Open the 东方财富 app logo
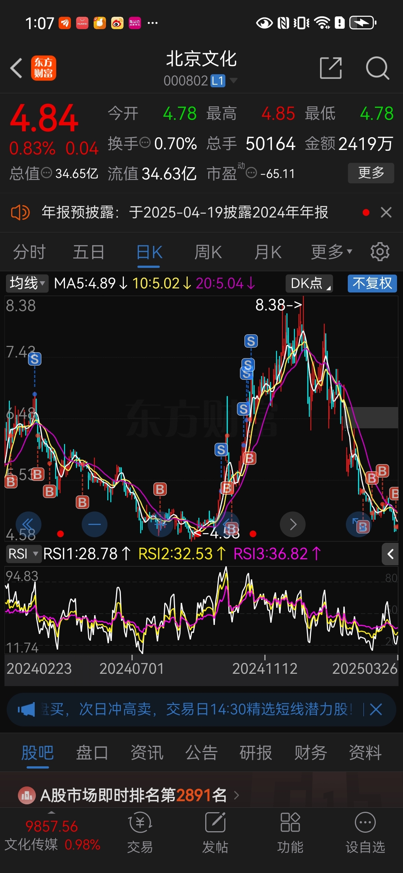This screenshot has width=403, height=873. [43, 68]
